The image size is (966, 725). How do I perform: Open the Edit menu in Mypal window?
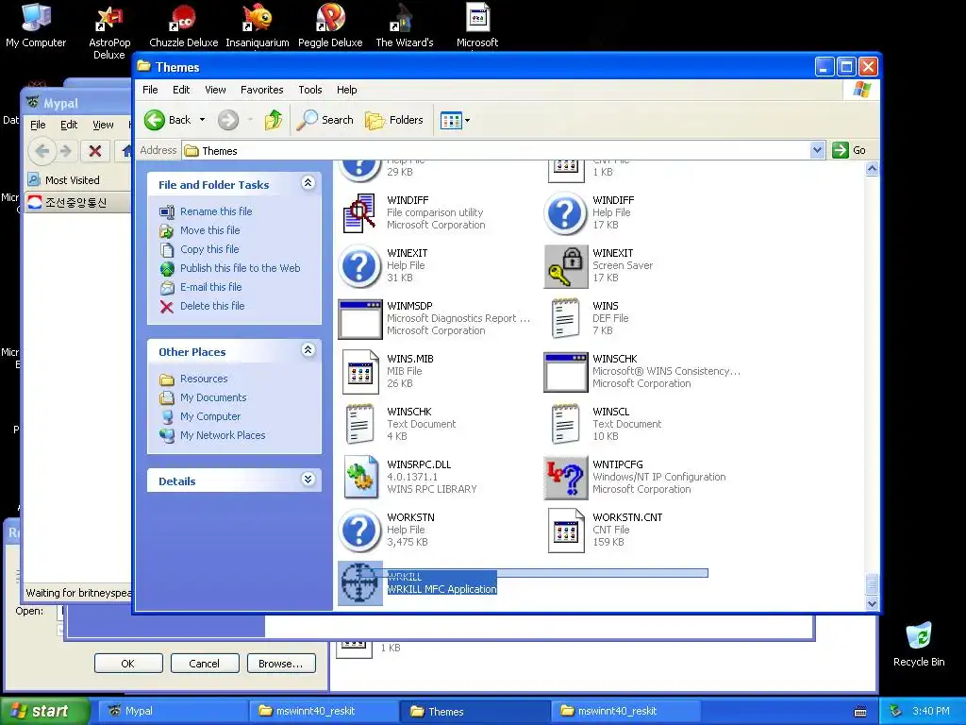coord(69,125)
